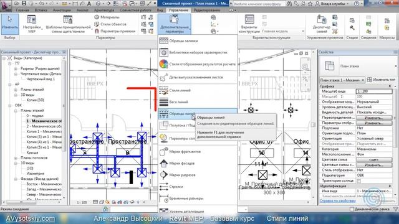This screenshot has width=399, height=224.
Task: Open План этажа: 1 - Механич. dropdown
Action: [342, 80]
